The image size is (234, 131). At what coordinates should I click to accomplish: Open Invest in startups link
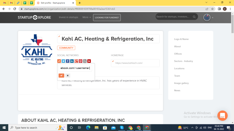(68, 17)
